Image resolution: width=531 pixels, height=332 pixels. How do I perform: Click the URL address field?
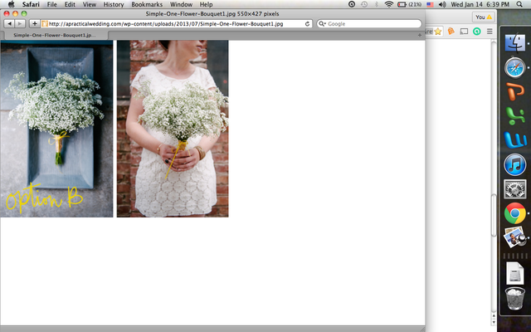pos(177,24)
